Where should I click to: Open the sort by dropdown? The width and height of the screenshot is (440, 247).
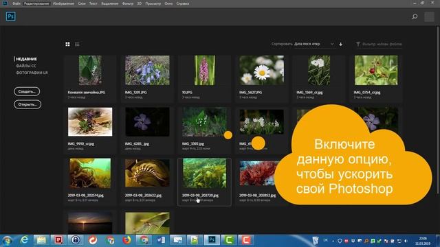click(313, 44)
